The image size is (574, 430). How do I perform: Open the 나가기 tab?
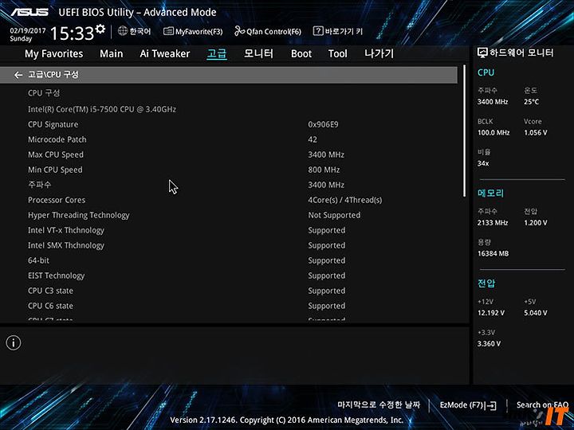coord(379,54)
